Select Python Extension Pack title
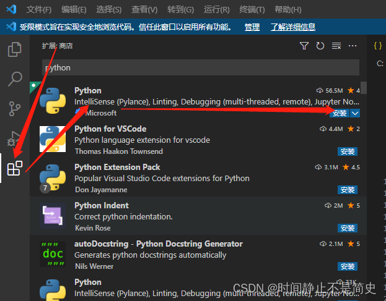The width and height of the screenshot is (386, 301). tap(117, 167)
